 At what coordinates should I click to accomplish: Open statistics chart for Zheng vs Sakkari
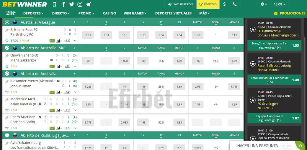click(x=59, y=66)
